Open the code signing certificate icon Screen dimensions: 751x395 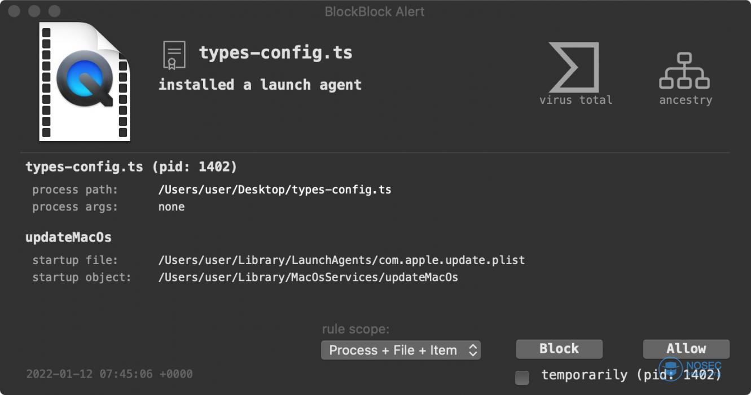pos(174,55)
